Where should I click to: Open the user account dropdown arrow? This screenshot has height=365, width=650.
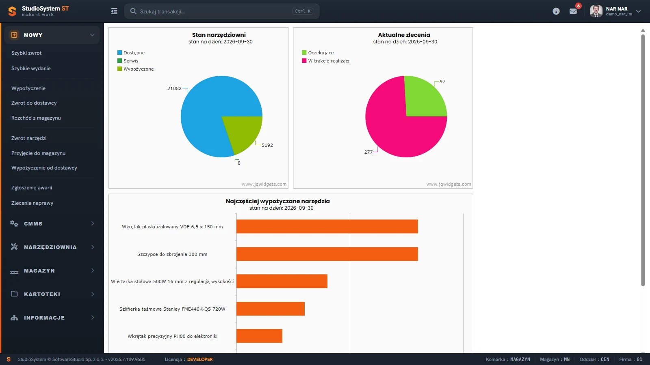tap(638, 11)
